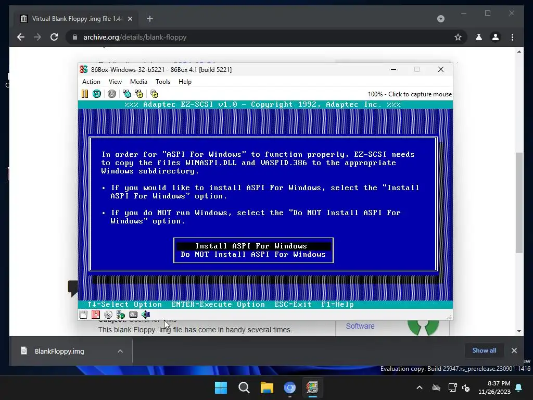The height and width of the screenshot is (400, 533).
Task: Click the sound speaker status icon
Action: click(146, 315)
